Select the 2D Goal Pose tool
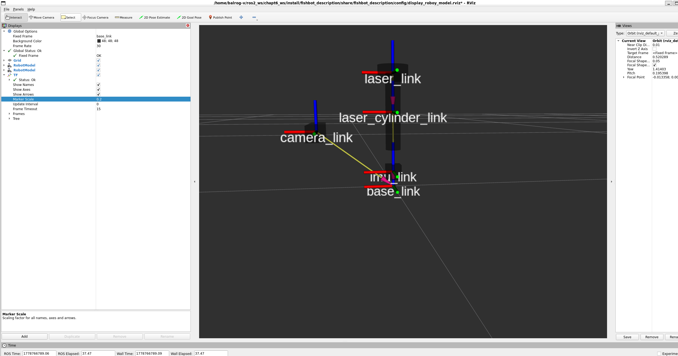 (189, 18)
